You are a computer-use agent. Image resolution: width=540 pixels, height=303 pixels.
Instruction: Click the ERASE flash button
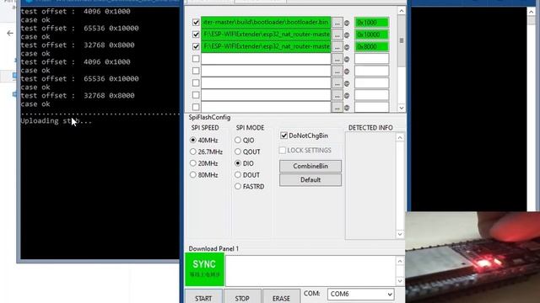(281, 297)
